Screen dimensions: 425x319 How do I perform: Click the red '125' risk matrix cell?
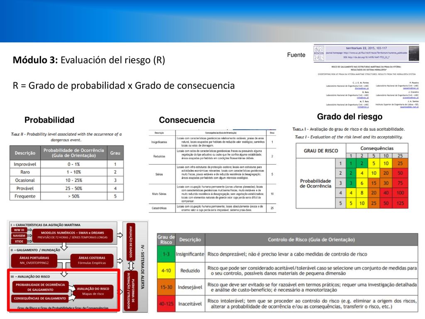pyautogui.click(x=401, y=203)
